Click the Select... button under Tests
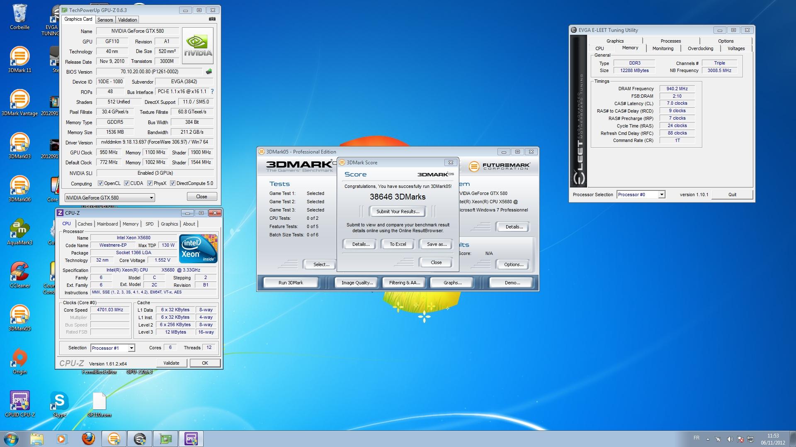 click(x=321, y=264)
